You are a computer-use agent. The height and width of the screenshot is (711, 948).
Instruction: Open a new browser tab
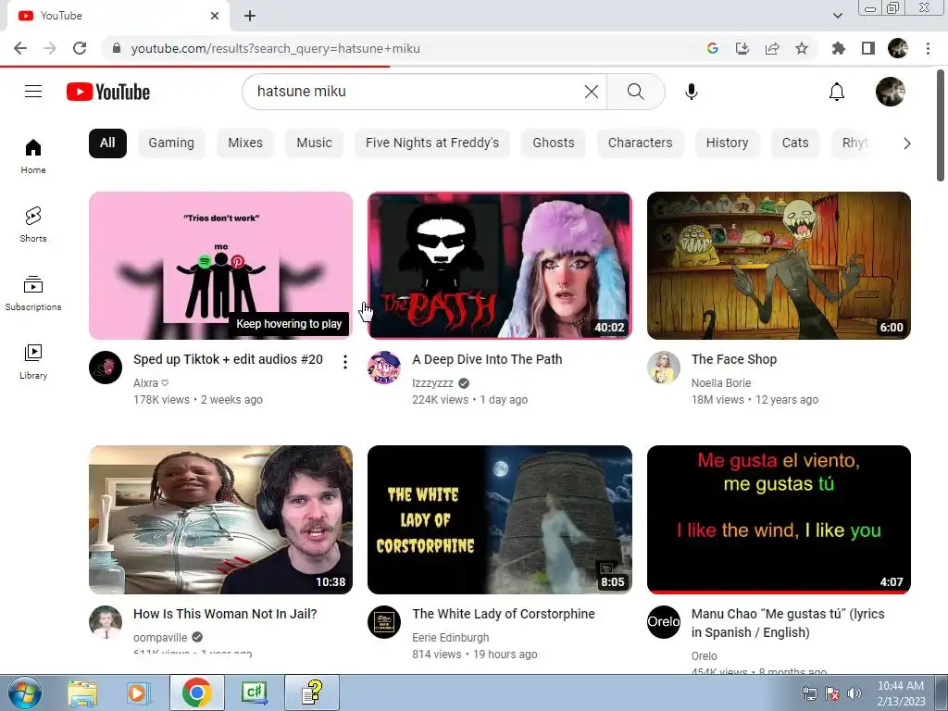(250, 16)
